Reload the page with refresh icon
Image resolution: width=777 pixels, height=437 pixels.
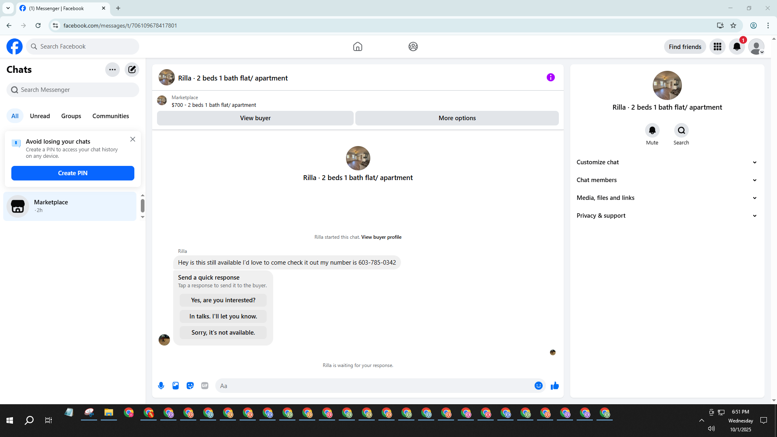[38, 25]
